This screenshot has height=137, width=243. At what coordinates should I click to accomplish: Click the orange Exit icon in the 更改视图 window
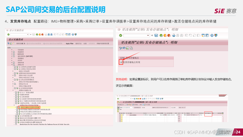tap(165, 36)
